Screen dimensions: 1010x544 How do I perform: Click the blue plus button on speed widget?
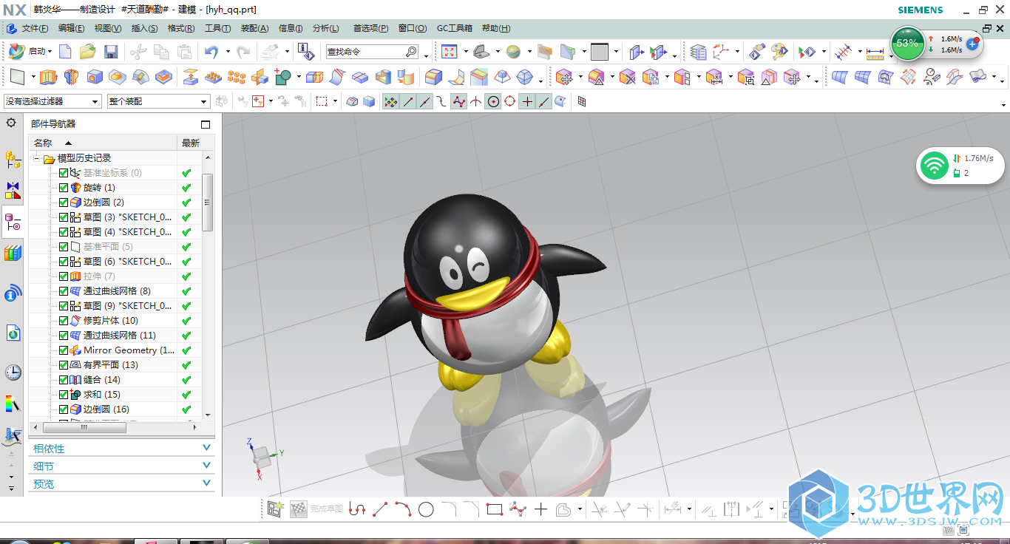click(x=972, y=44)
